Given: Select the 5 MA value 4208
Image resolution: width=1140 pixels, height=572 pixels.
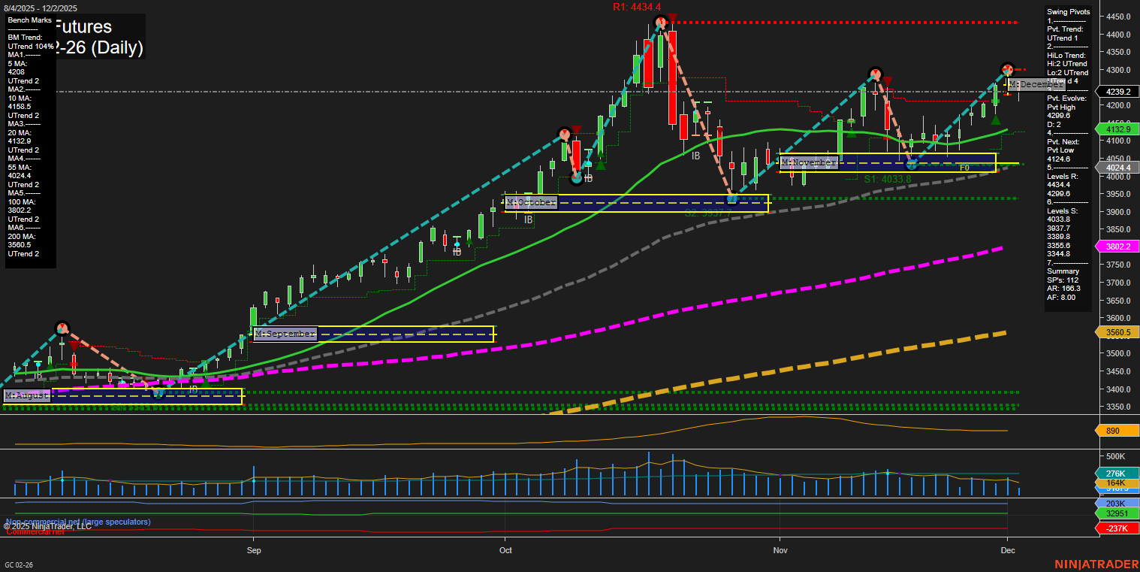Looking at the screenshot, I should click(x=17, y=72).
